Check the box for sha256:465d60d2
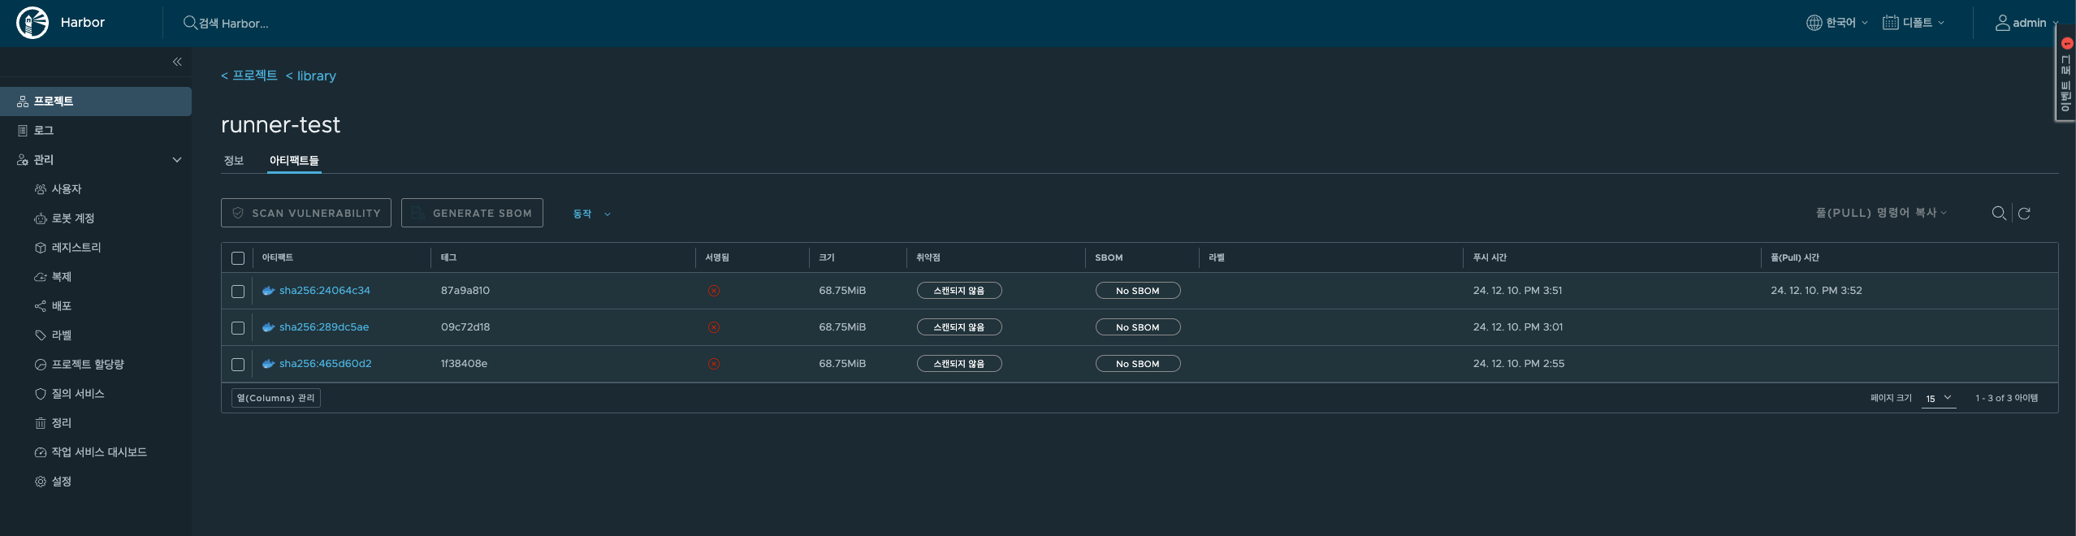This screenshot has height=536, width=2076. (238, 365)
